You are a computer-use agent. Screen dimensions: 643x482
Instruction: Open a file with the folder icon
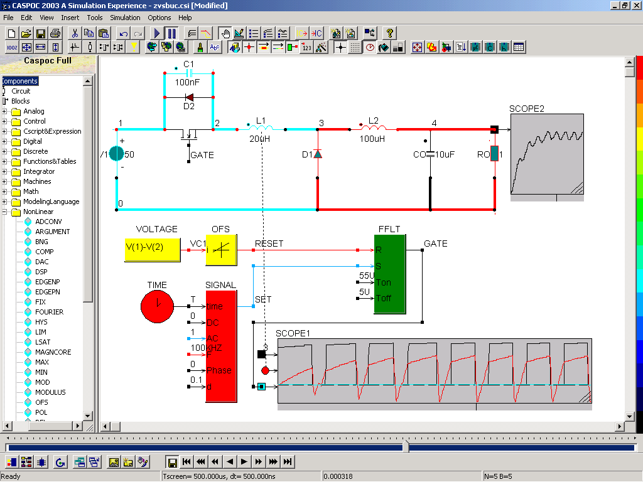pyautogui.click(x=26, y=33)
